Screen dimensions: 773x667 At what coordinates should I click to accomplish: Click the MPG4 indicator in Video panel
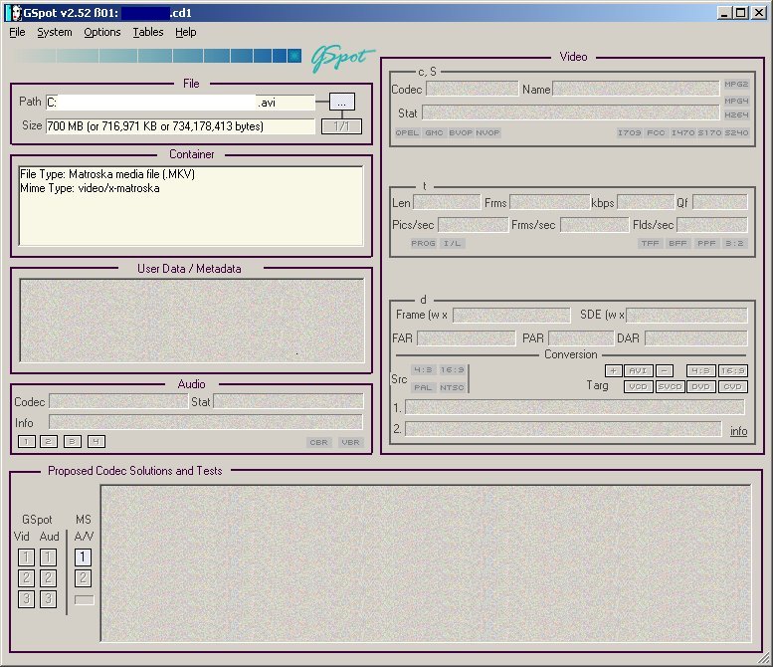pos(736,101)
